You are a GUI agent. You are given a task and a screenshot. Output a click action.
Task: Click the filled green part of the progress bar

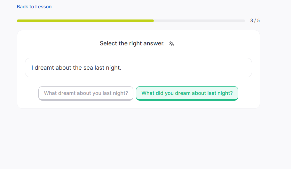click(85, 21)
